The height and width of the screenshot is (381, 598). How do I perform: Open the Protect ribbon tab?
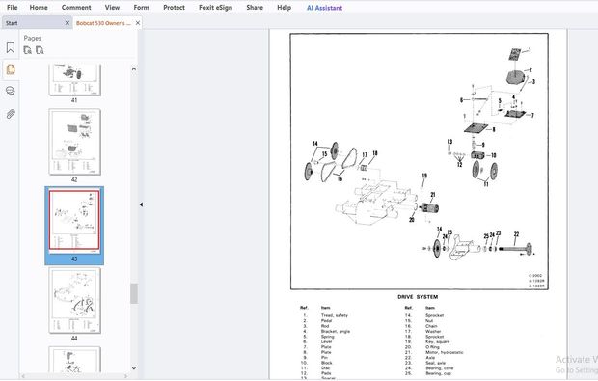pos(174,8)
